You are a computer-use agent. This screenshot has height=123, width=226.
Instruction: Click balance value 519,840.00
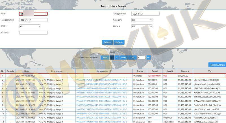point(183,76)
